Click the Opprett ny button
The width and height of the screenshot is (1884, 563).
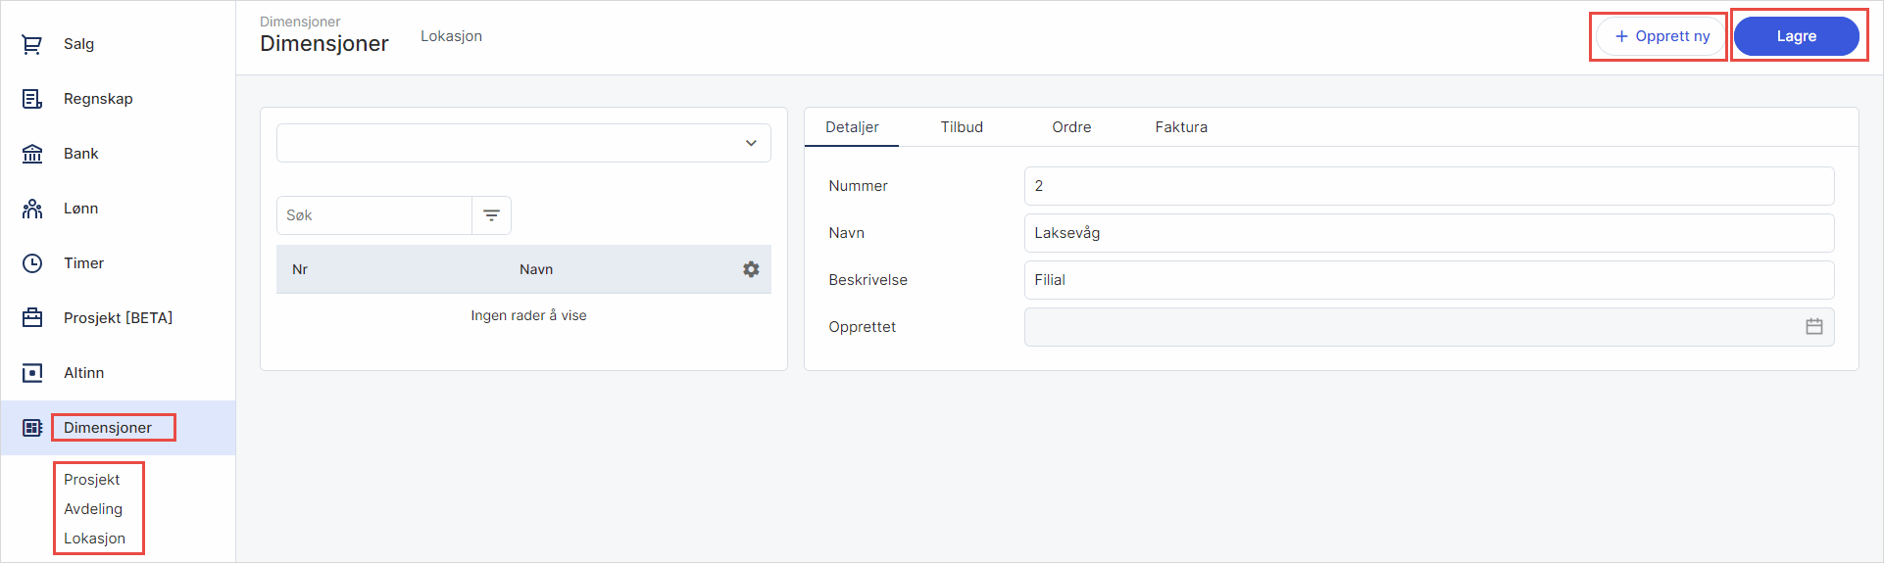(x=1661, y=36)
